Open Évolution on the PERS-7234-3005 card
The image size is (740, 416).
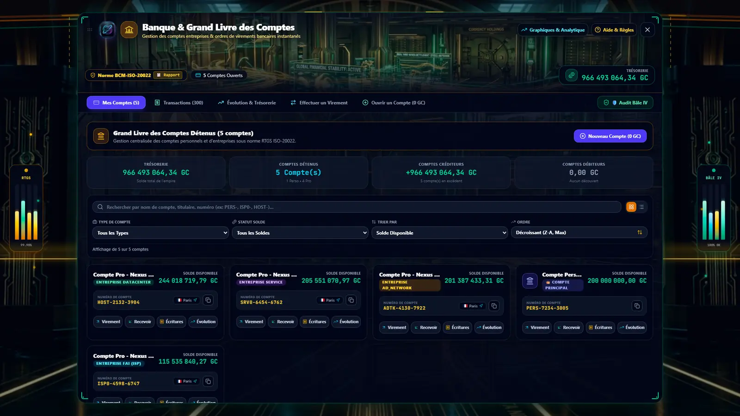click(x=632, y=327)
